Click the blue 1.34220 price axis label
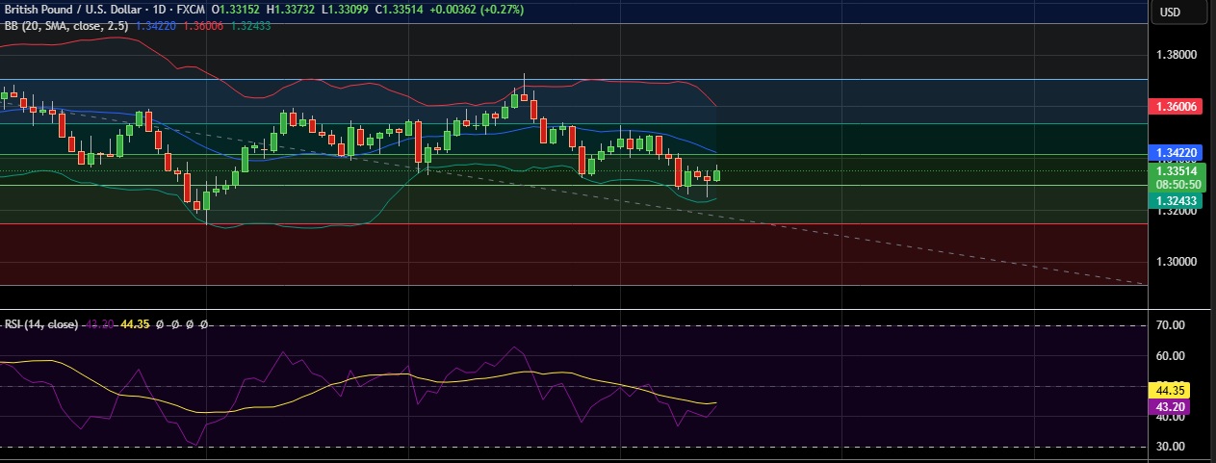 click(1177, 153)
